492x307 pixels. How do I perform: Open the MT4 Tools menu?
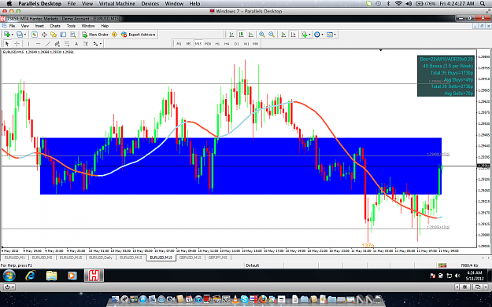coord(71,26)
